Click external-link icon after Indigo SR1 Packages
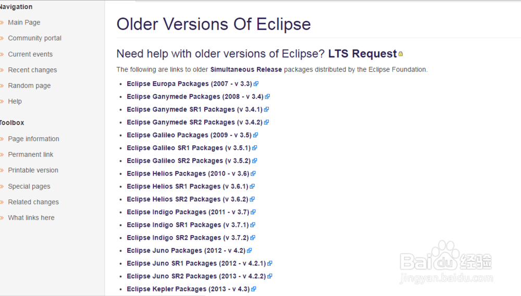 pos(253,225)
